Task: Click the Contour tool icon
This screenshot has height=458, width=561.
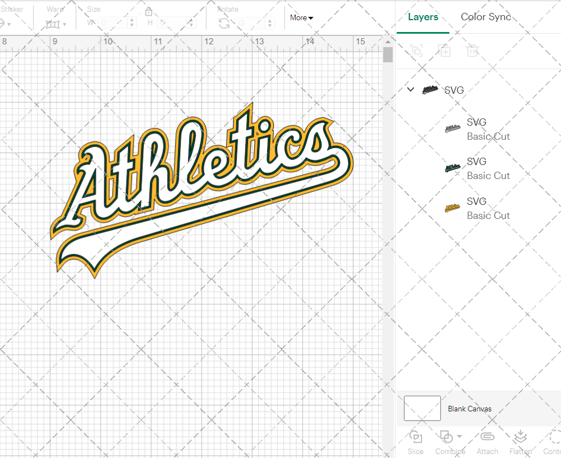Action: tap(555, 437)
